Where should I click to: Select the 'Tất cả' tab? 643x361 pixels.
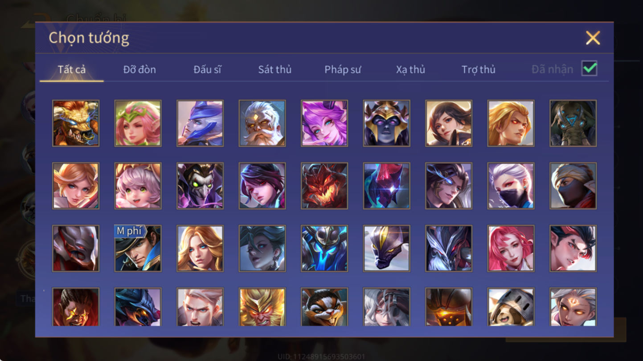pyautogui.click(x=72, y=69)
